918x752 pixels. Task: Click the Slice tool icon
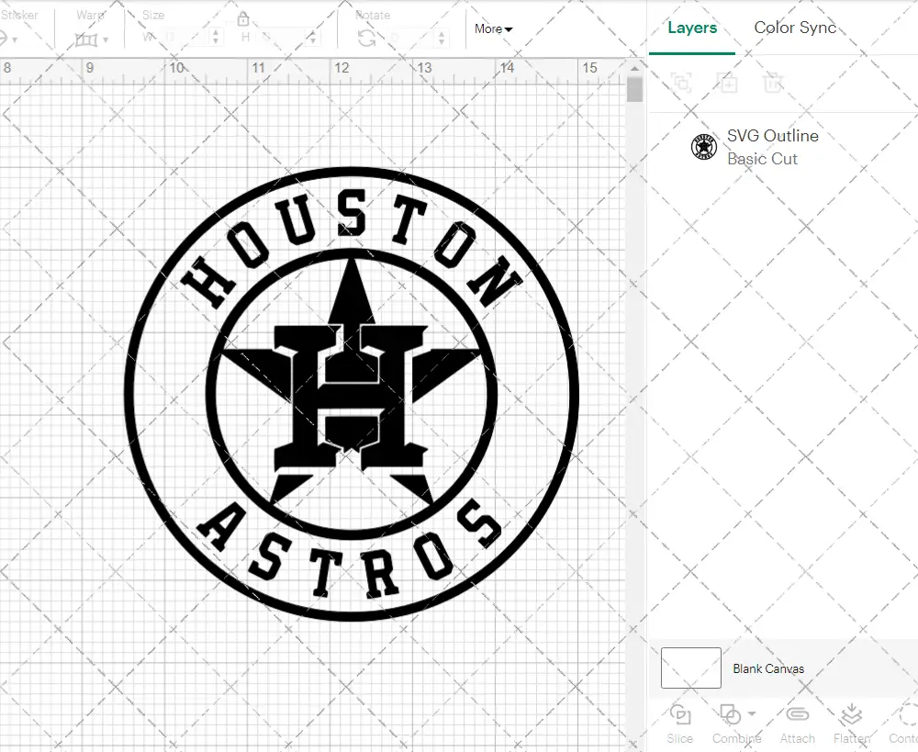(x=679, y=714)
